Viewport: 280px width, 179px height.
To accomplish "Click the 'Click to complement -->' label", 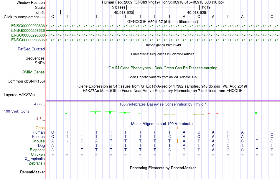I will click(x=24, y=17).
